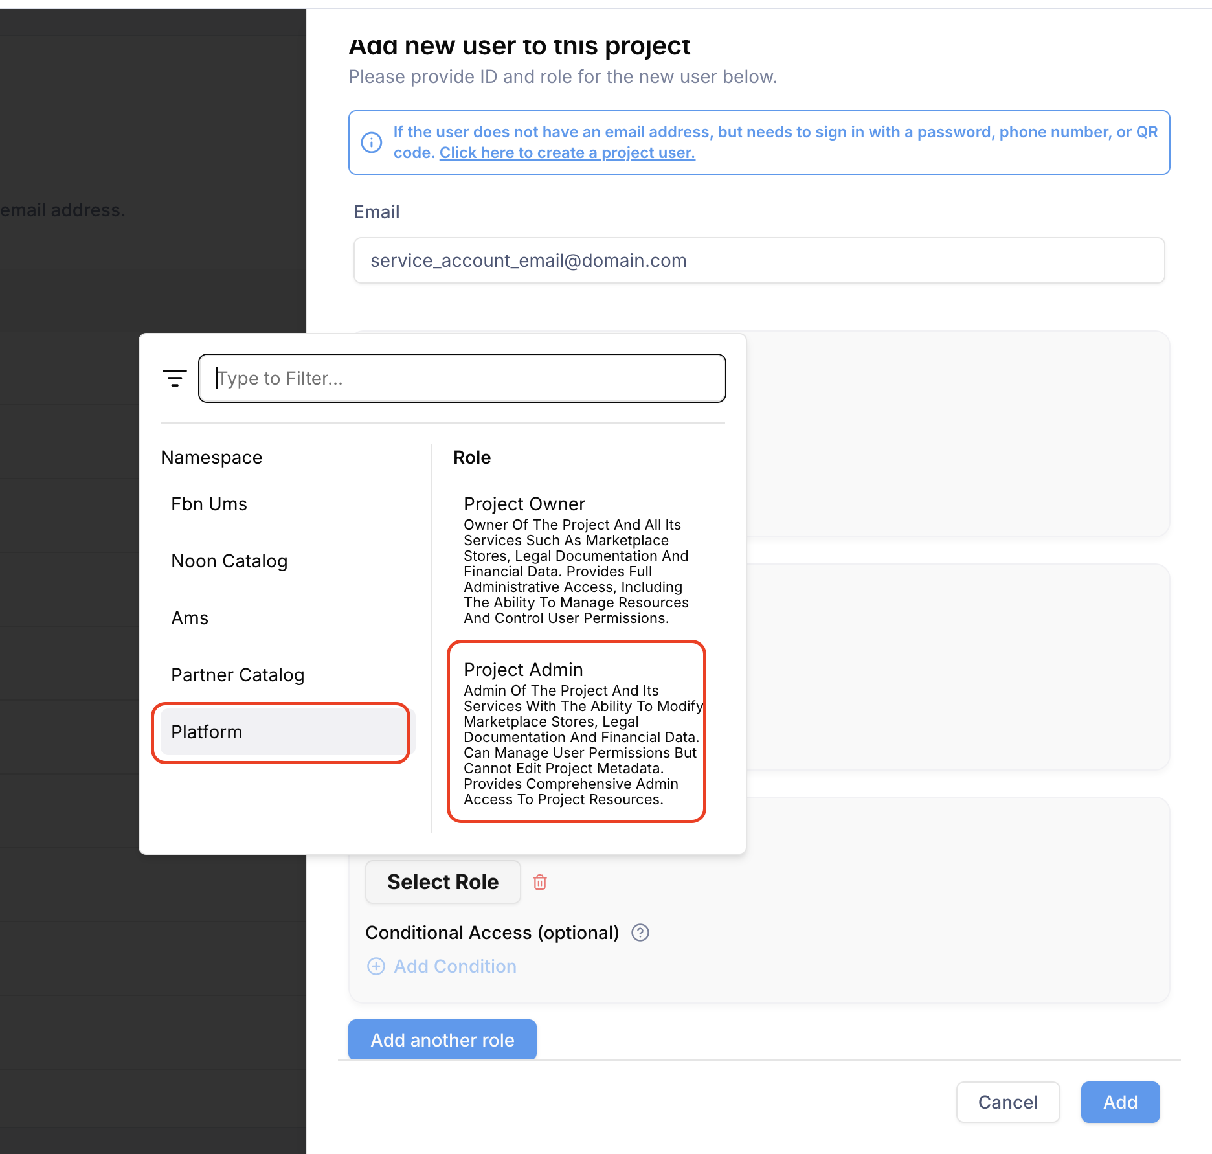The image size is (1212, 1154).
Task: Focus the Type to Filter field
Action: 462,378
